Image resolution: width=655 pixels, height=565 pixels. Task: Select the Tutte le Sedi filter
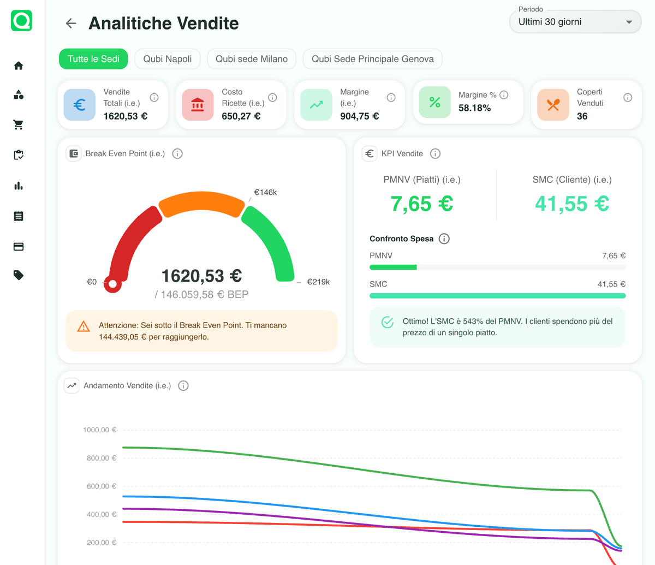[x=93, y=59]
